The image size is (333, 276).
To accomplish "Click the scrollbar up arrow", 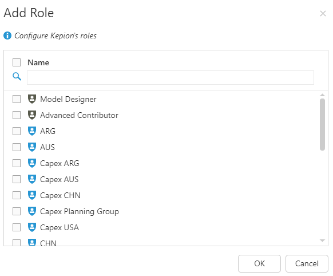I will (x=322, y=95).
